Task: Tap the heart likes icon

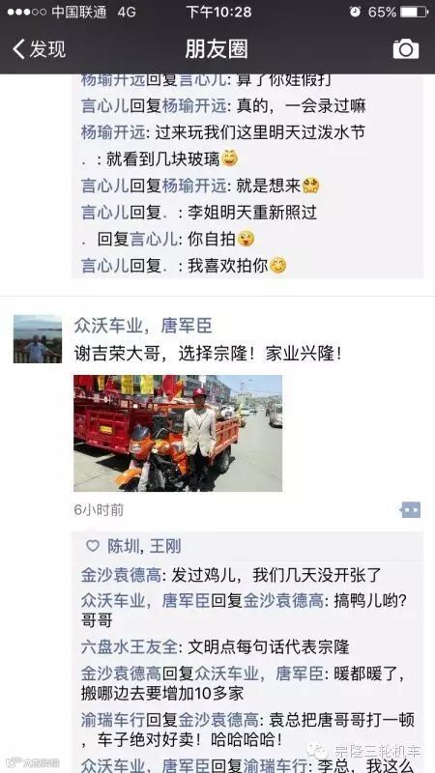Action: click(x=93, y=546)
